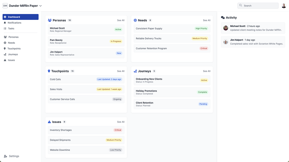Open Journeys in the sidebar
The width and height of the screenshot is (289, 162).
pos(21,54)
